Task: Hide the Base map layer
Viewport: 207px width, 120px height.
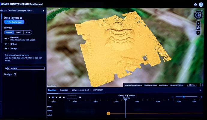Action: 5,38
